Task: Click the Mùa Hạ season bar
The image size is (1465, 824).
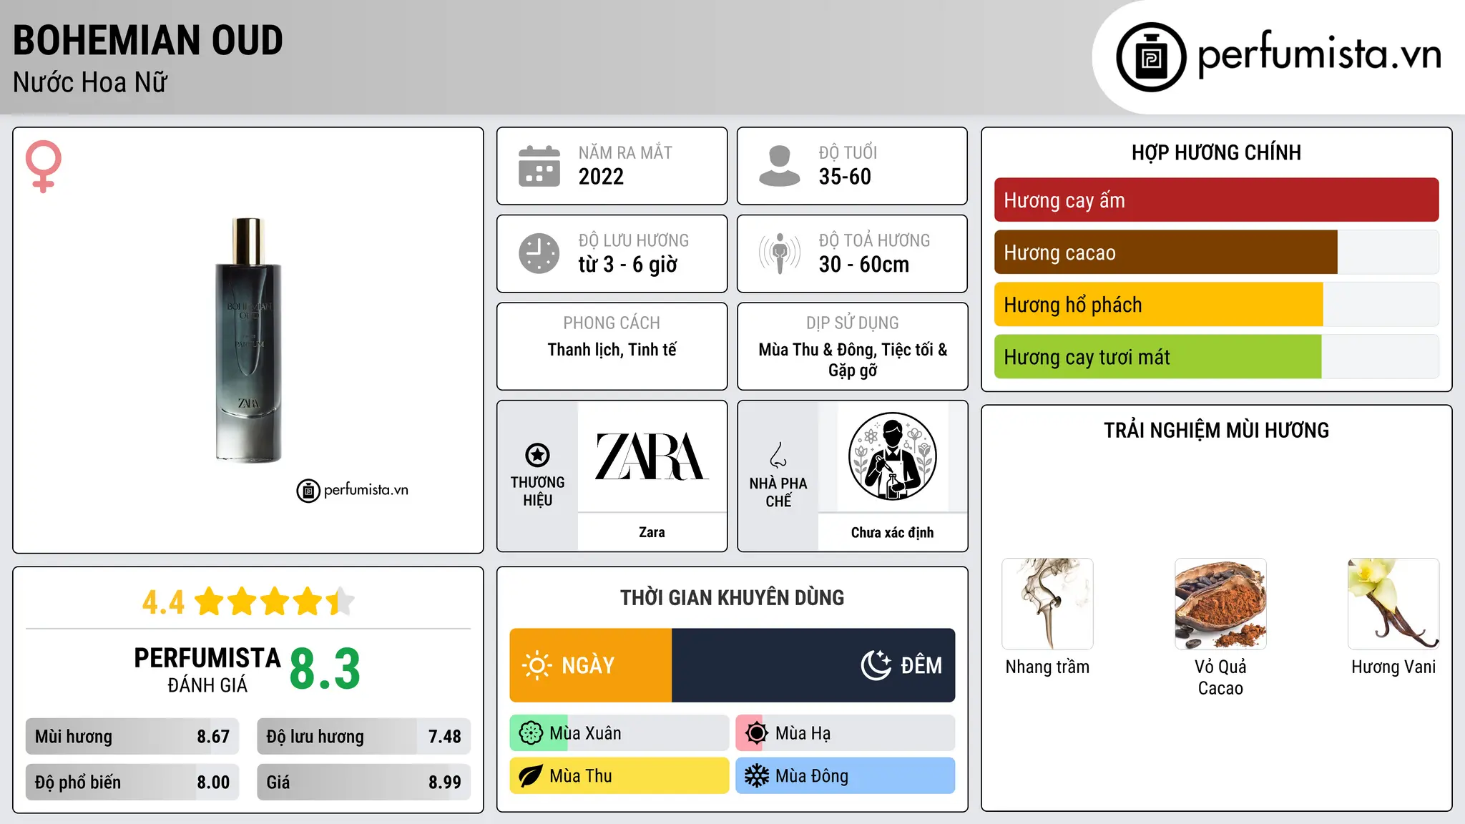Action: [846, 733]
